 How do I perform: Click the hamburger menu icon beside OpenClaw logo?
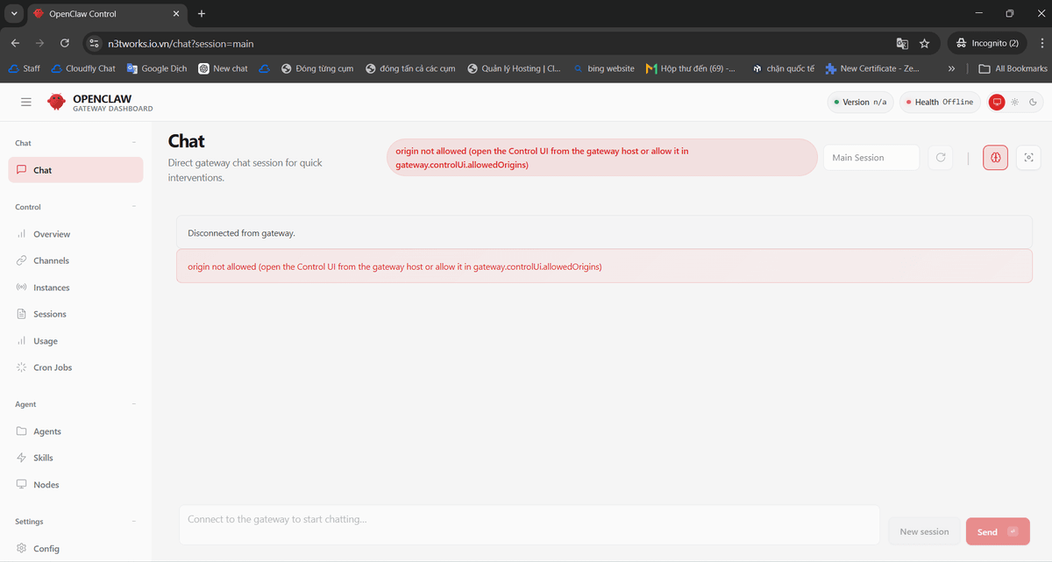tap(26, 102)
